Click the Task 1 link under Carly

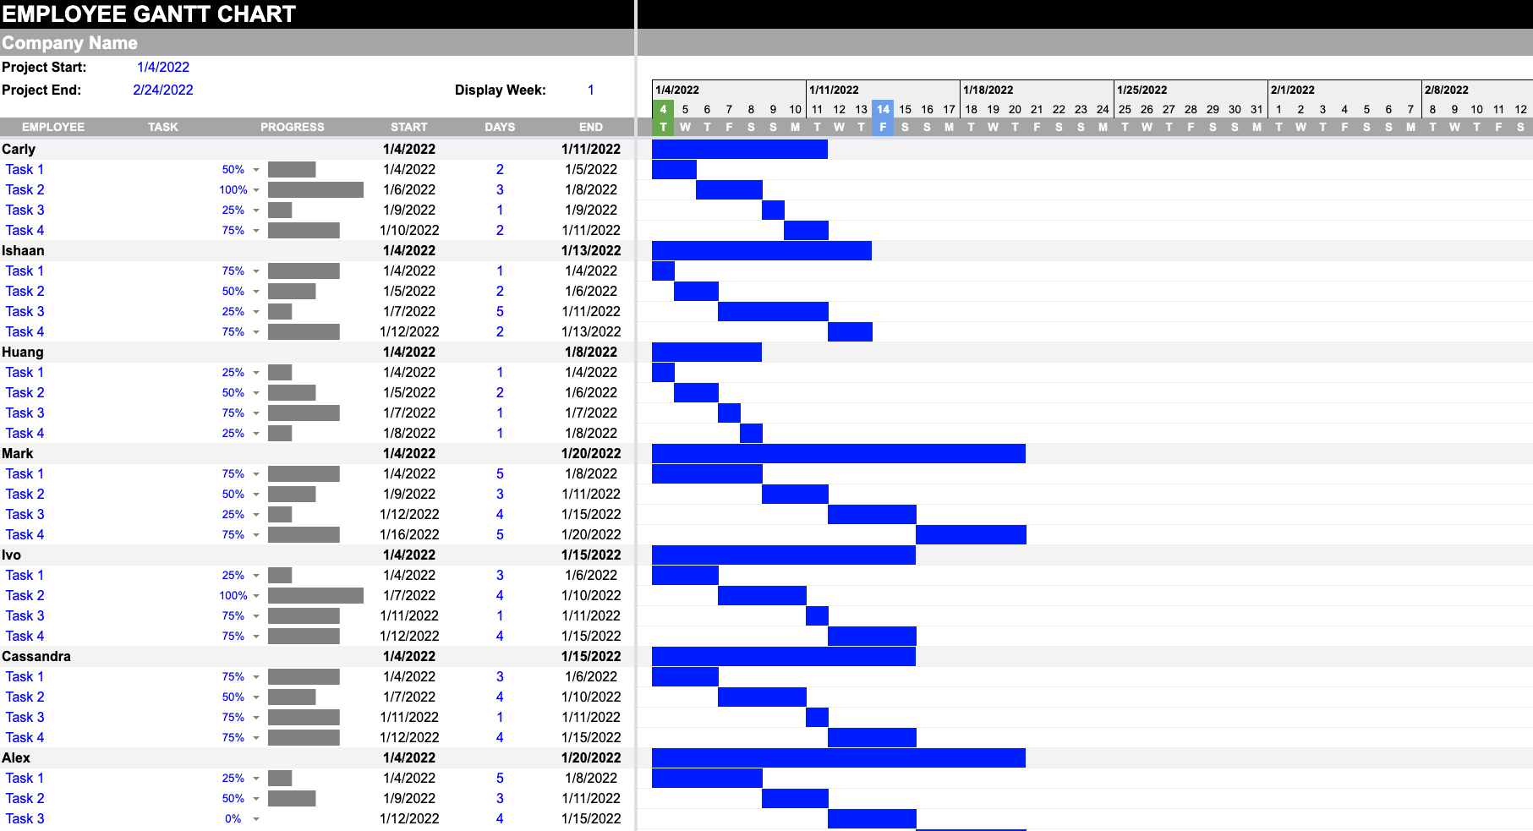(x=25, y=169)
